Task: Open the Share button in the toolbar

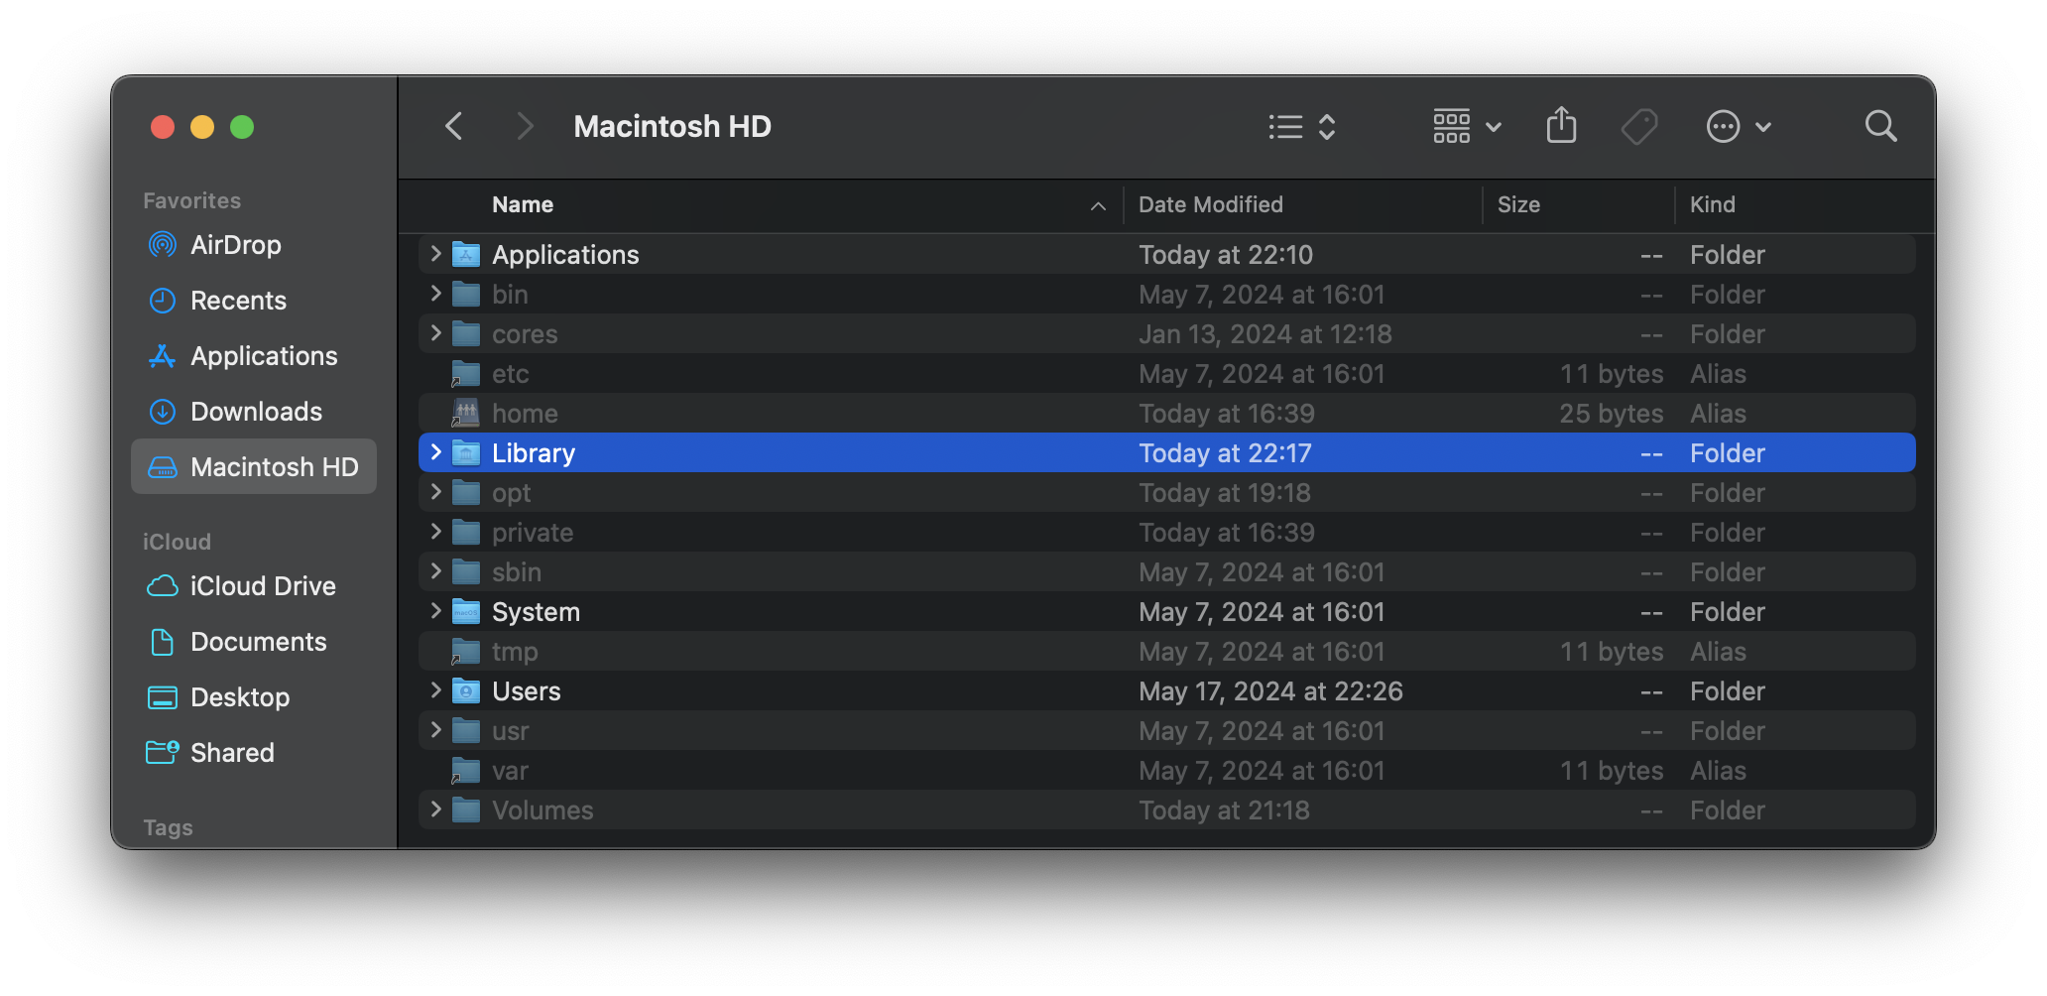Action: (1561, 125)
